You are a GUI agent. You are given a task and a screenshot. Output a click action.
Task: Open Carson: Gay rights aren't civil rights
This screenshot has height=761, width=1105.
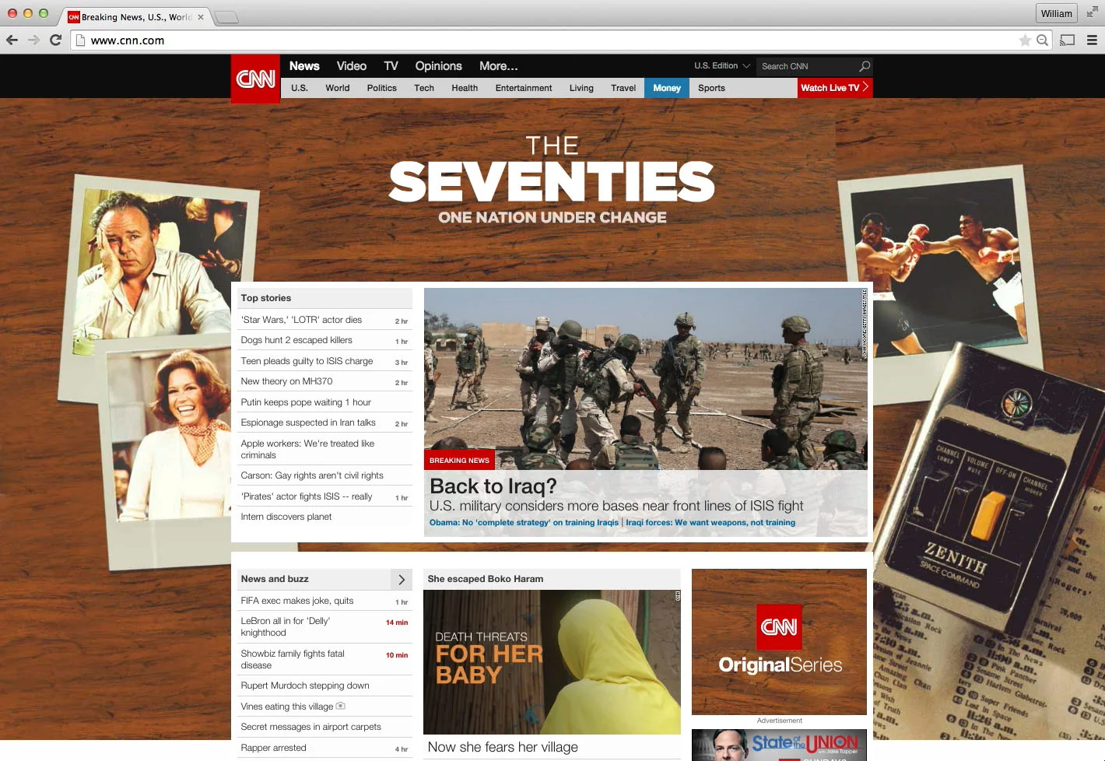[x=312, y=475]
